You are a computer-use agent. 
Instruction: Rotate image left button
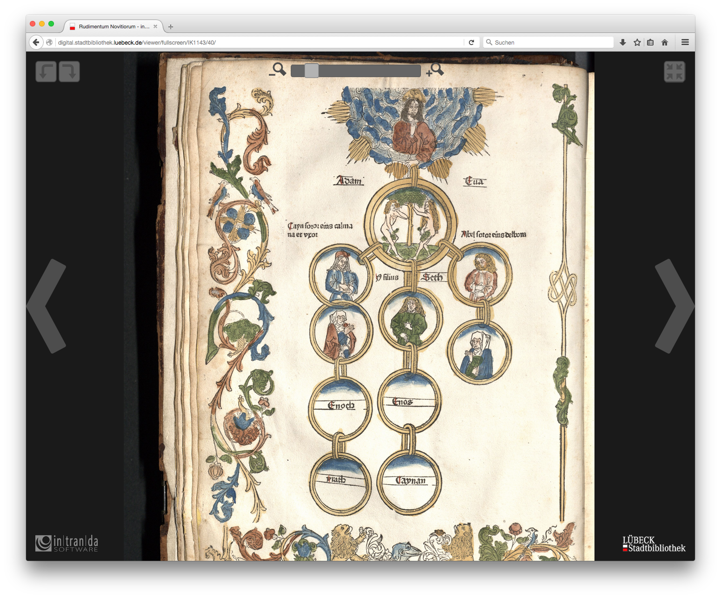coord(46,72)
